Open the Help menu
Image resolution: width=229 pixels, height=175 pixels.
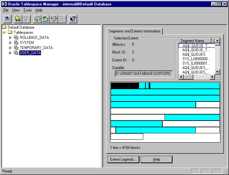[x=39, y=10]
